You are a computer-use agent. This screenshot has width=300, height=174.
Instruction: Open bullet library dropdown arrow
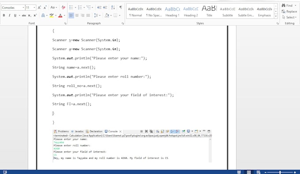click(75, 8)
